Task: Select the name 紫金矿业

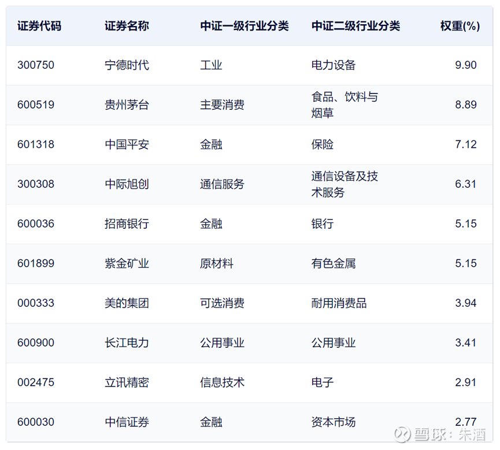Action: point(127,263)
